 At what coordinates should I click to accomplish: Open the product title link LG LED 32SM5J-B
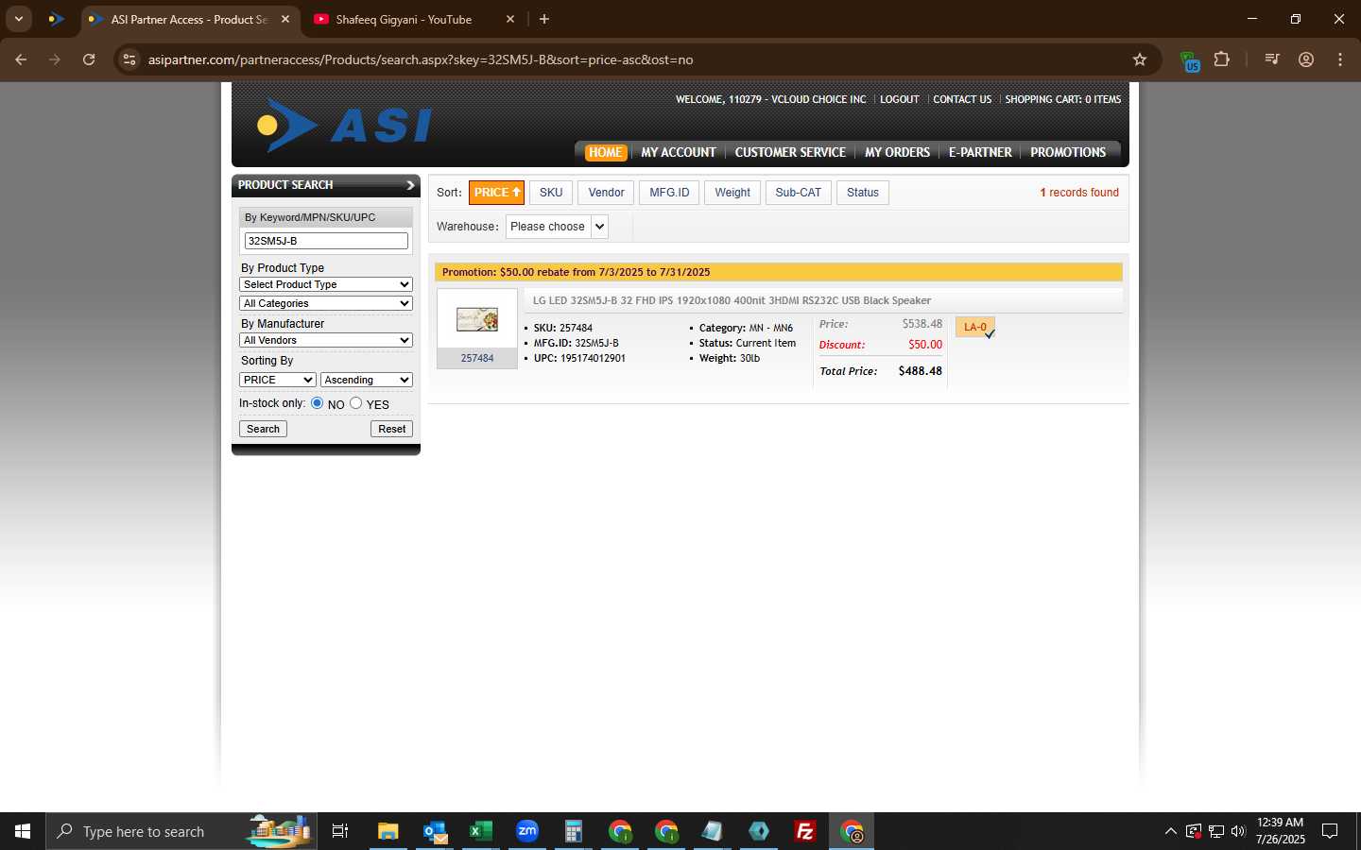coord(732,300)
